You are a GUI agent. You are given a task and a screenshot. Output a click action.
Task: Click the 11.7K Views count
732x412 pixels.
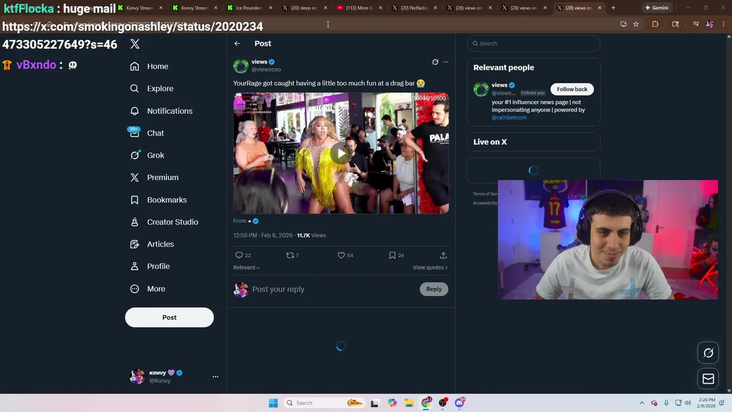coord(311,235)
